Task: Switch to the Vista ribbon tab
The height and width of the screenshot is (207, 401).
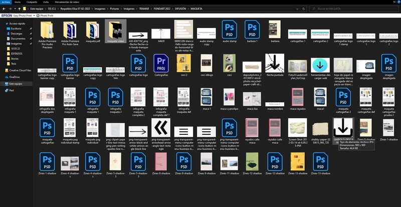Action: point(46,2)
